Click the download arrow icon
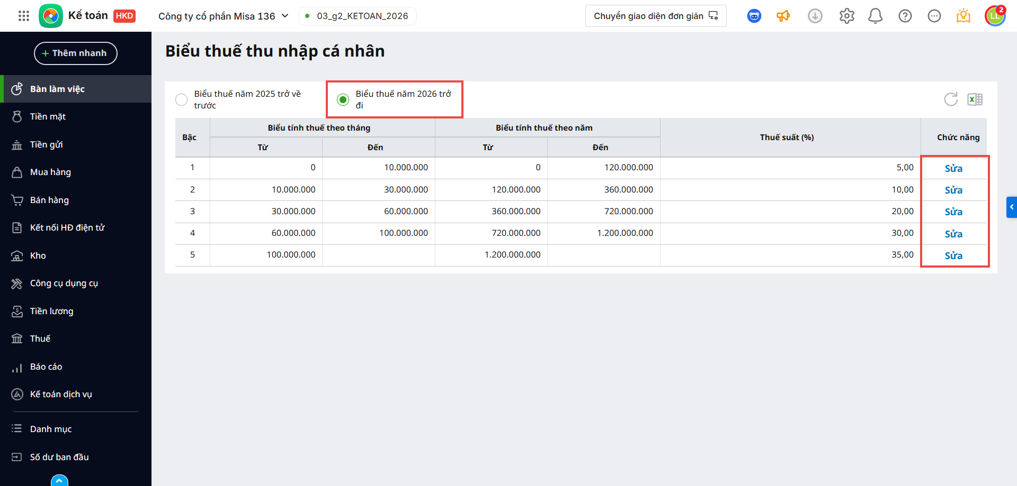 (x=815, y=16)
